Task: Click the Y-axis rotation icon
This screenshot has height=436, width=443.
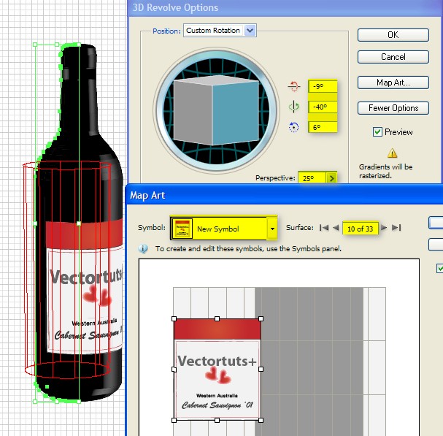Action: click(x=294, y=107)
